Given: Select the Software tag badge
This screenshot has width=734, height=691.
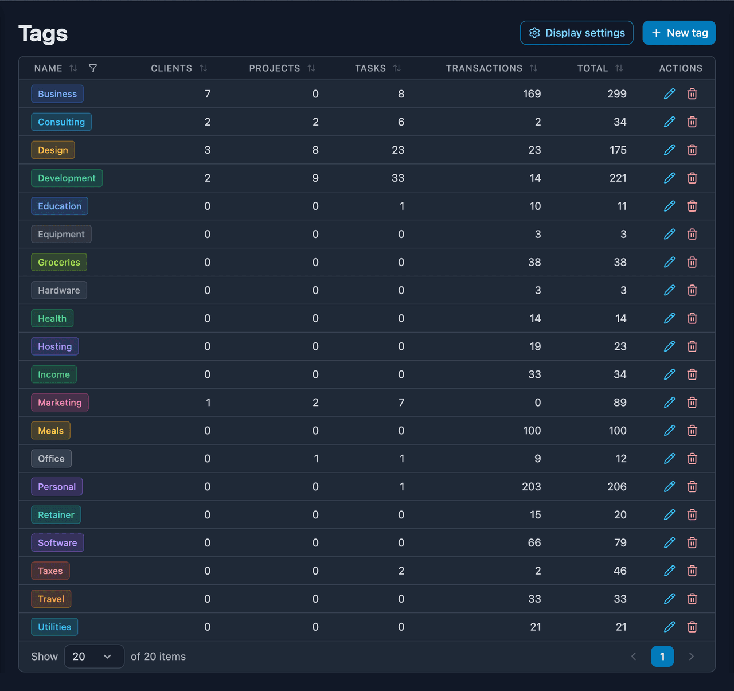Looking at the screenshot, I should click(x=57, y=544).
